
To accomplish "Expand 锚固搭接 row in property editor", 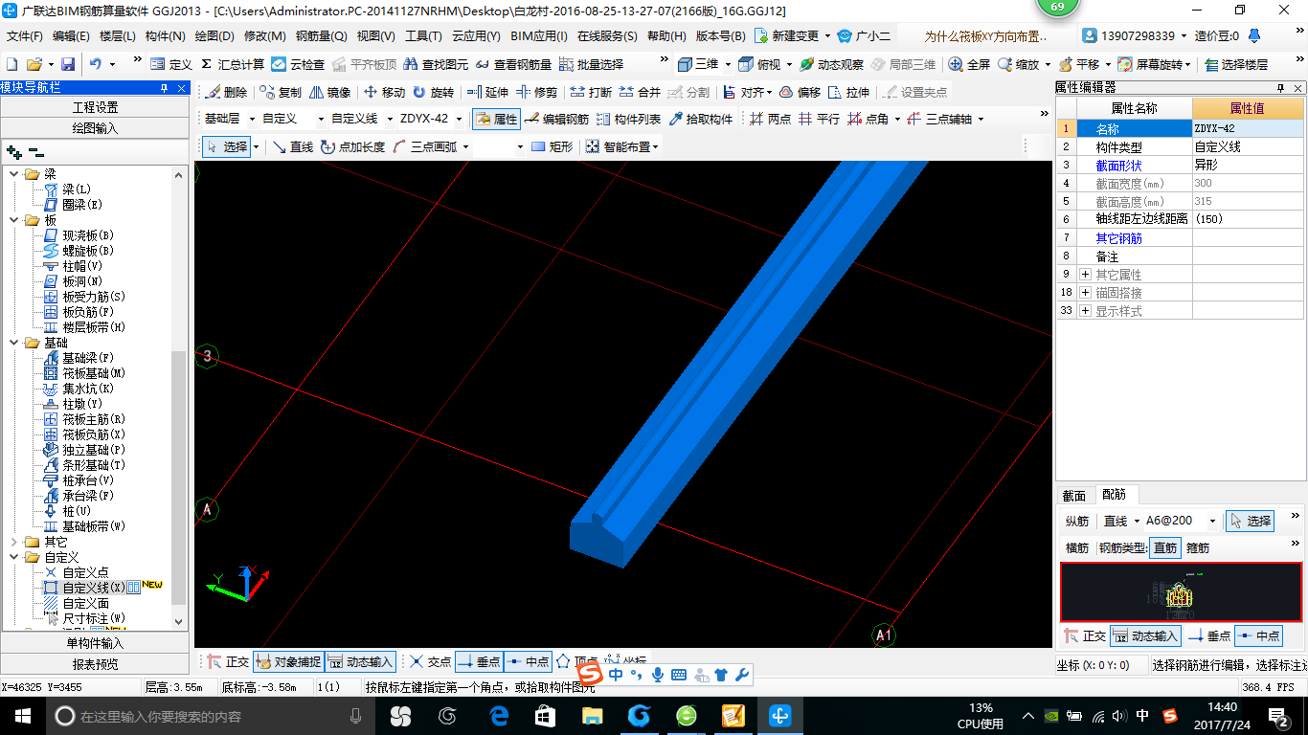I will [1085, 293].
